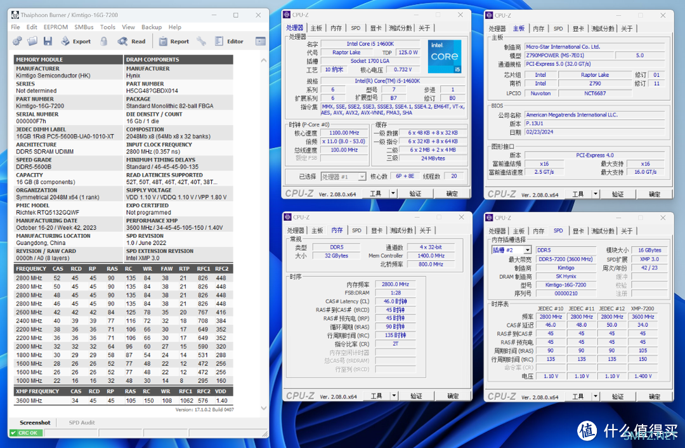Viewport: 685px width, 448px height.
Task: Save dump with the floppy disk icon
Action: pos(48,41)
